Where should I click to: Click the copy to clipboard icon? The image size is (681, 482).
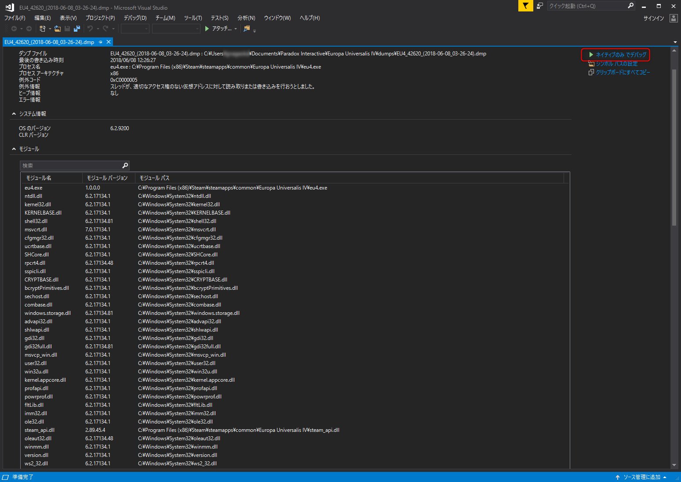pyautogui.click(x=591, y=72)
